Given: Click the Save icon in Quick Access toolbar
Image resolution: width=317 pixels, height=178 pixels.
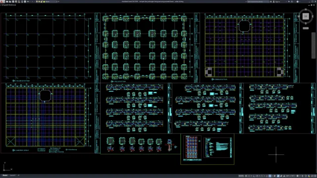Looking at the screenshot, I should click(x=13, y=1).
